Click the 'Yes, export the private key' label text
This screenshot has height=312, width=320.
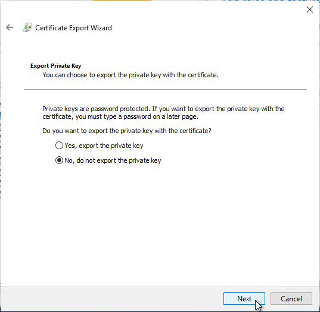pos(104,146)
